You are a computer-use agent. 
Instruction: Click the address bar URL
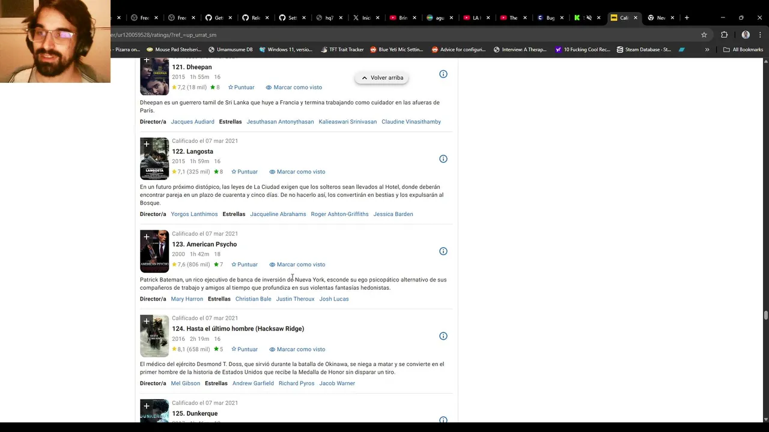pyautogui.click(x=163, y=35)
